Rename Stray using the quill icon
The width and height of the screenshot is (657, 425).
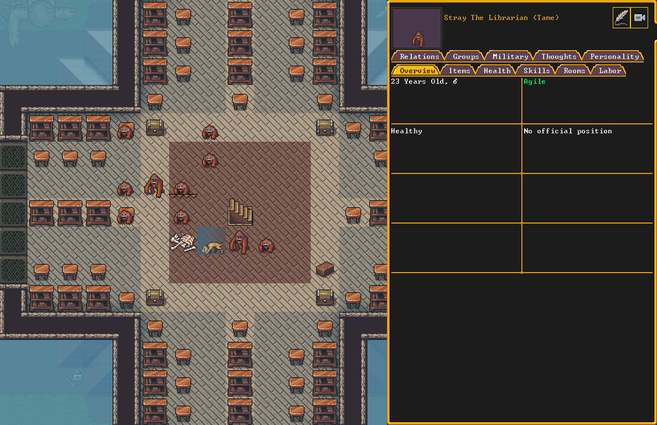[x=621, y=18]
